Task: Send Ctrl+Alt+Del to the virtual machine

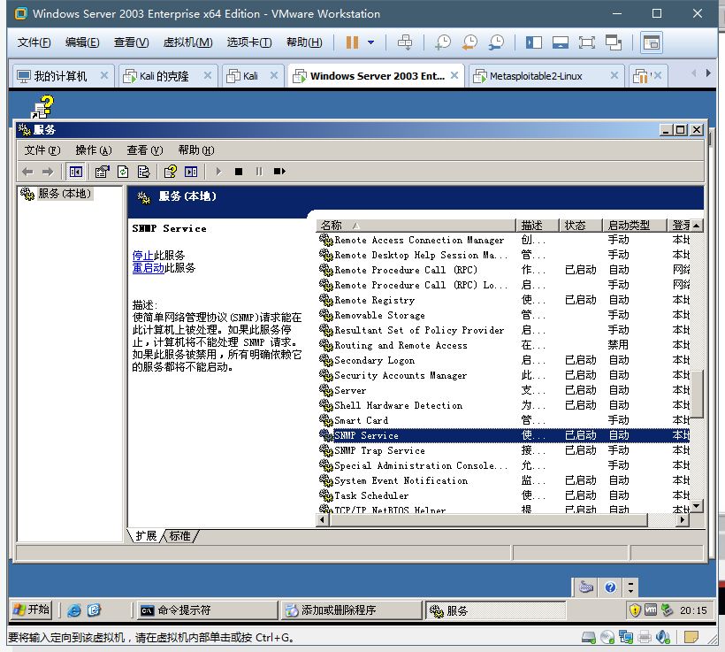Action: click(x=405, y=42)
